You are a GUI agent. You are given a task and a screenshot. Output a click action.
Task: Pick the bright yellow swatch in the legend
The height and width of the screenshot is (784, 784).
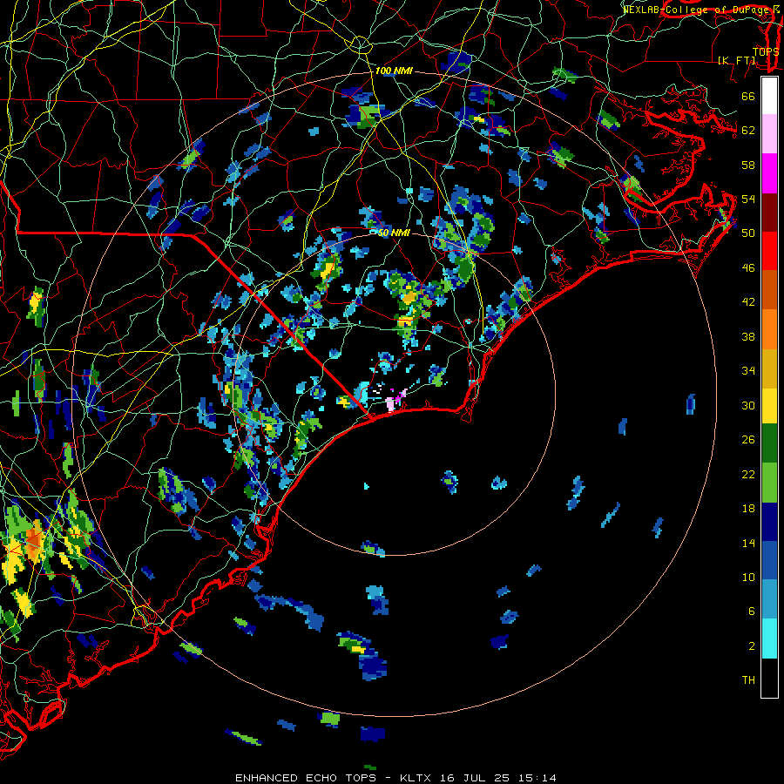769,405
